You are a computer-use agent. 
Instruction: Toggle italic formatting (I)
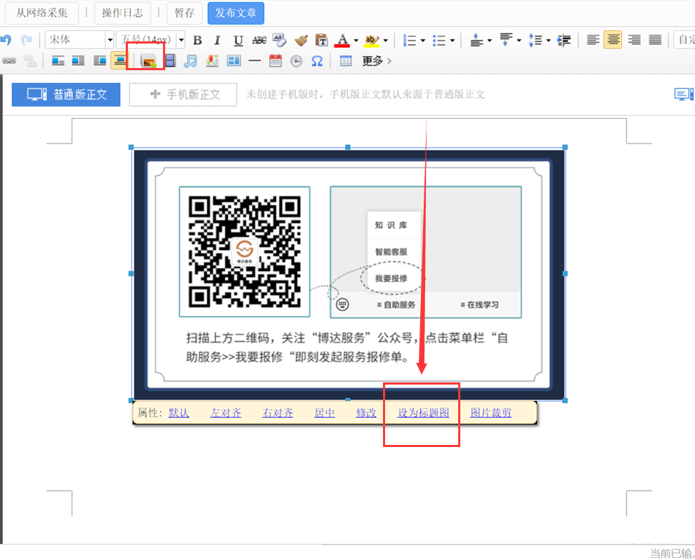click(x=218, y=40)
